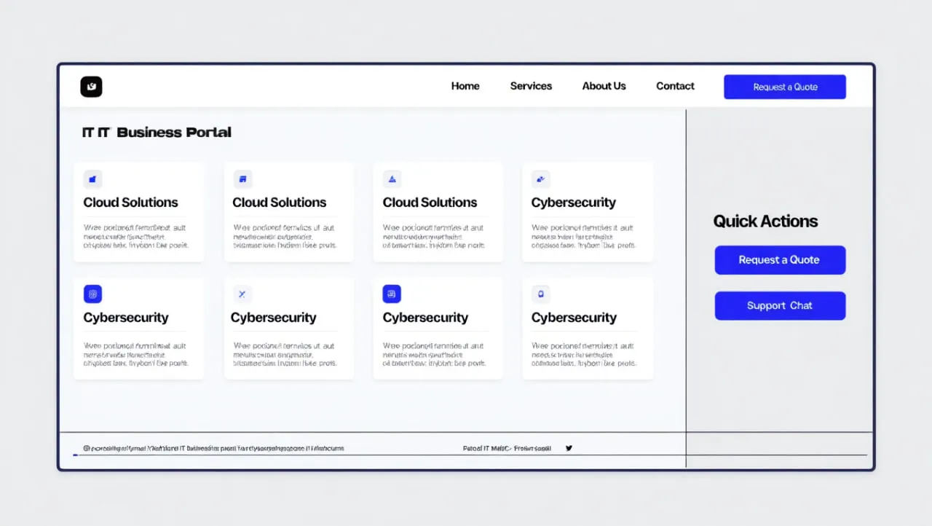Click the cross-tools icon on second bottom-row Cybersecurity card
This screenshot has height=526, width=932.
pyautogui.click(x=242, y=294)
